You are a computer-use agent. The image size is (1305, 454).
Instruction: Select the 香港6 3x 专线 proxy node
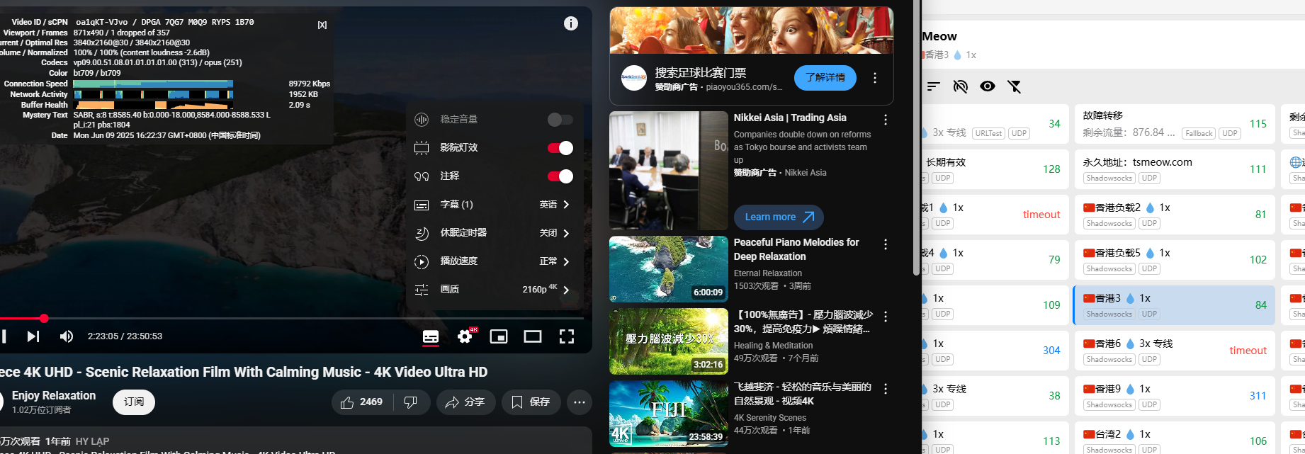point(1175,351)
